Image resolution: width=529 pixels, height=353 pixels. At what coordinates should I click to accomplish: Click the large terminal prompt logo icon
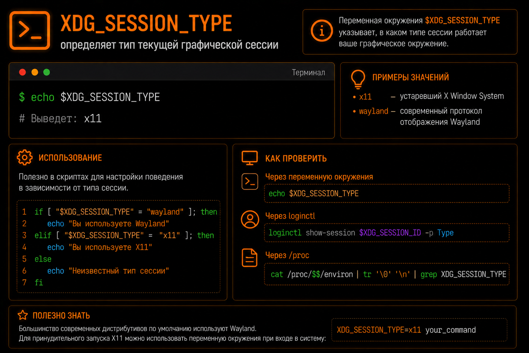30,30
